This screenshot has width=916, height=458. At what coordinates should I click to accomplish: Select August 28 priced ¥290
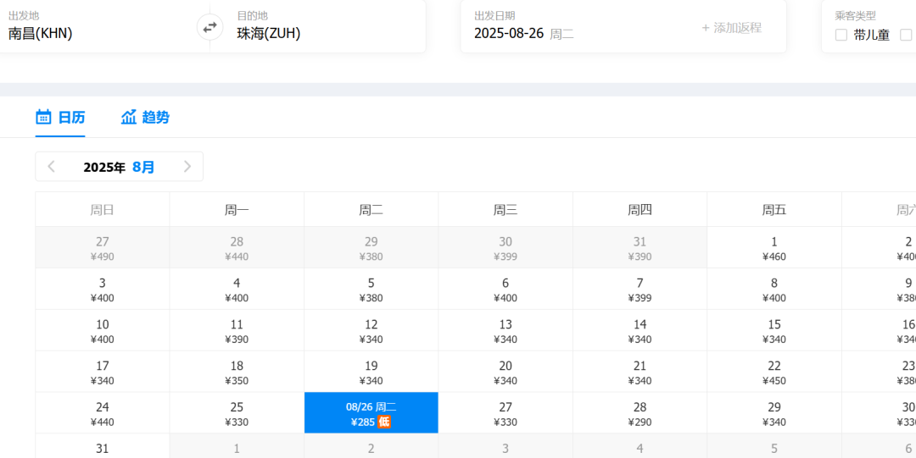coord(640,413)
